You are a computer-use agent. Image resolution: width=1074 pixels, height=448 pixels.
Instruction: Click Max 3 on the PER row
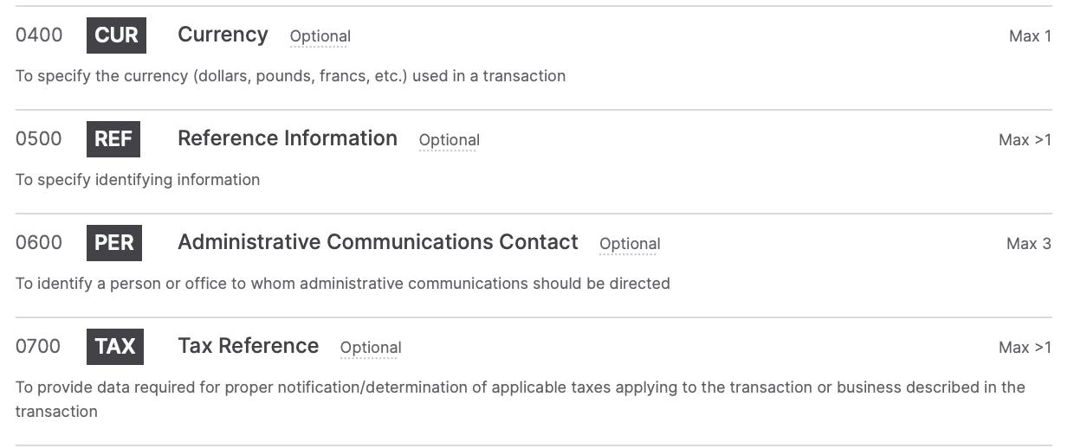tap(1029, 244)
